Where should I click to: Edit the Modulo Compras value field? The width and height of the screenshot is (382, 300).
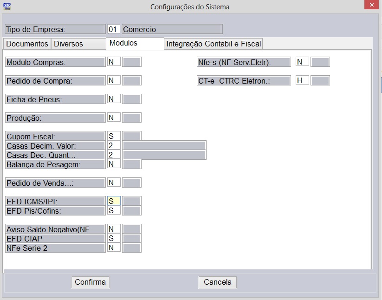coord(114,62)
